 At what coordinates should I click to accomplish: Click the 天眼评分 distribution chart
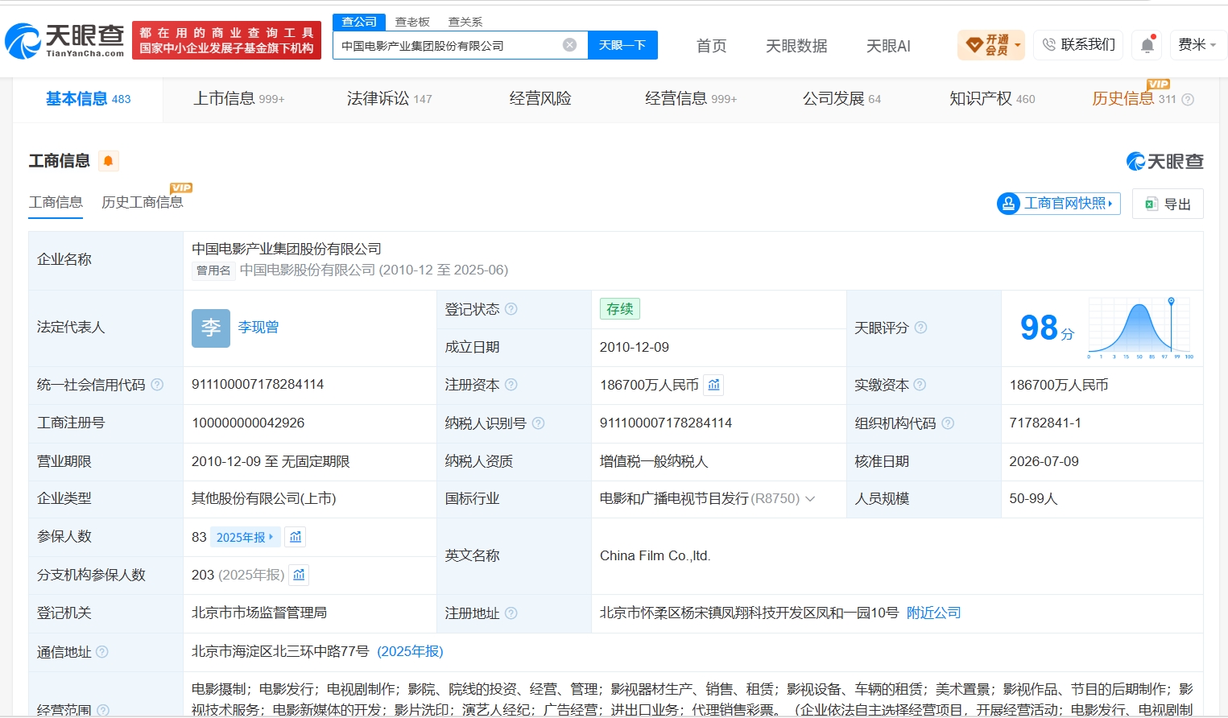pyautogui.click(x=1139, y=328)
